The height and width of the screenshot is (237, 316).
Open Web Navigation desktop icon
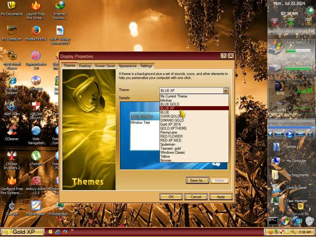tap(36, 135)
